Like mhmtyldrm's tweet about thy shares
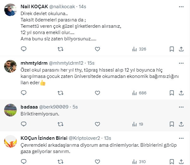Image resolution: width=190 pixels, height=165 pixels. click(97, 93)
